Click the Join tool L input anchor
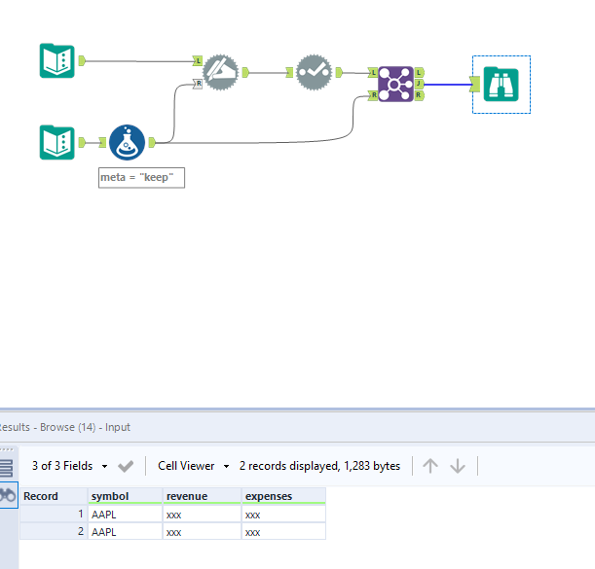 pos(373,72)
